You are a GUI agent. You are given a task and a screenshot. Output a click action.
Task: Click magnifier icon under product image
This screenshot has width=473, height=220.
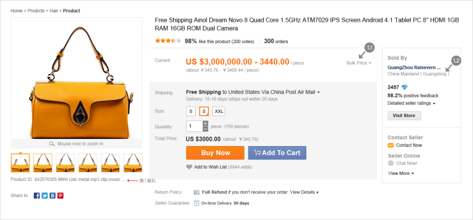pos(52,144)
